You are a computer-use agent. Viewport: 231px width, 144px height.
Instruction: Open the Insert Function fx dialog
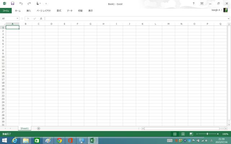pyautogui.click(x=41, y=19)
